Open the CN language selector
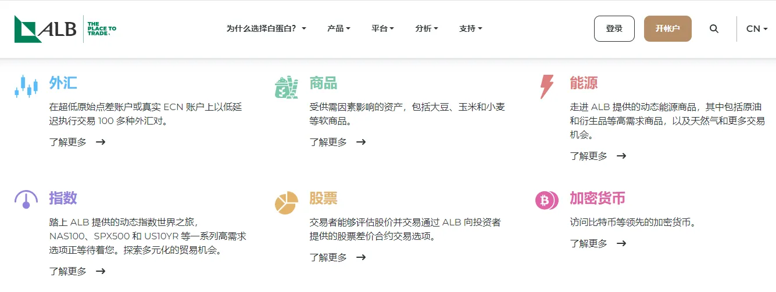 757,28
